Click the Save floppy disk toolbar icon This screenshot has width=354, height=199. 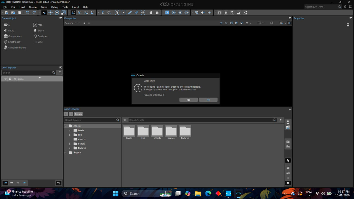(x=7, y=13)
